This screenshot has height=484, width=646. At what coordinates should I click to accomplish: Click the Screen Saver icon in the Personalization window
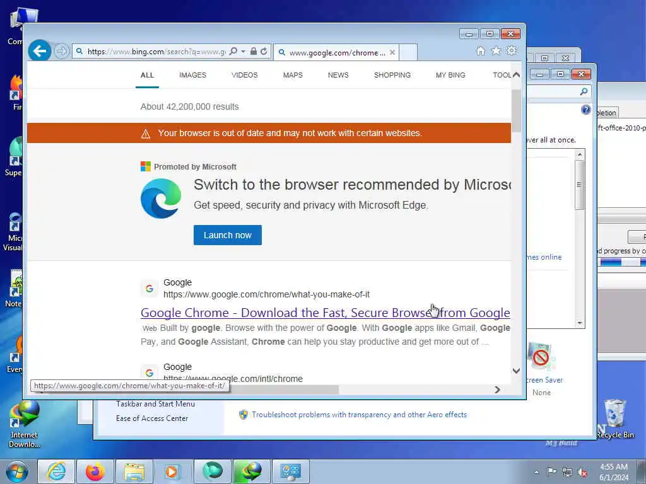pyautogui.click(x=543, y=357)
